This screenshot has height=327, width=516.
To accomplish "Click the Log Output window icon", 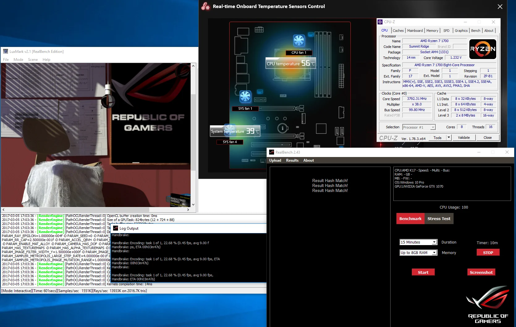I will (x=116, y=228).
